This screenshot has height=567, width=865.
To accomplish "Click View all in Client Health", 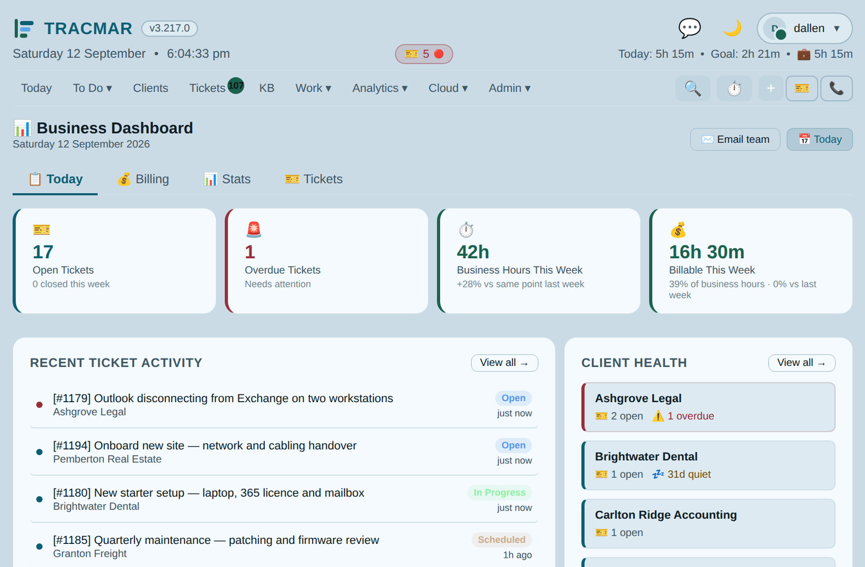I will click(x=802, y=363).
